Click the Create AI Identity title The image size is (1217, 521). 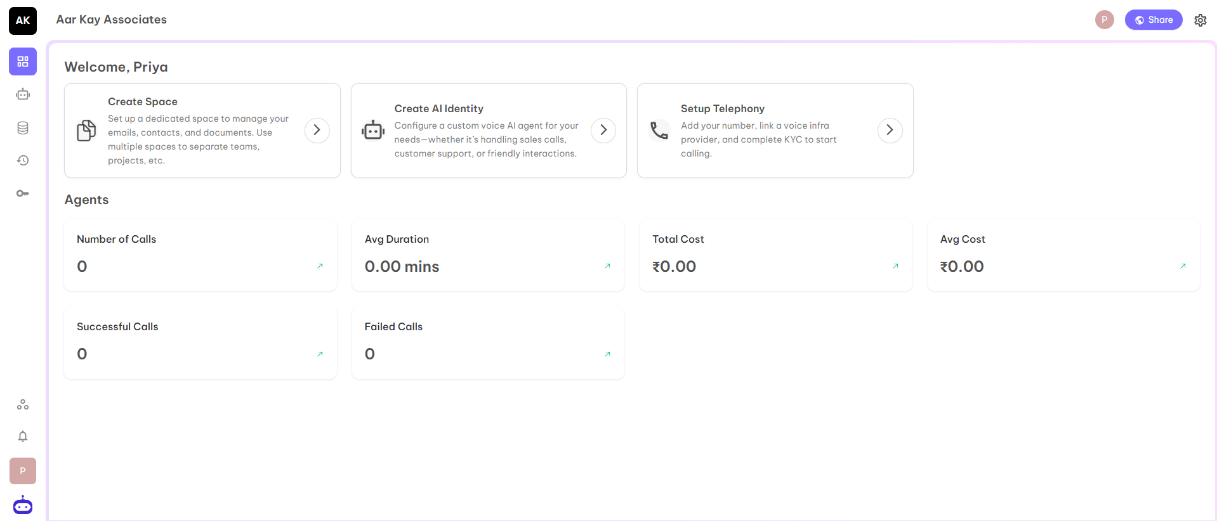439,108
